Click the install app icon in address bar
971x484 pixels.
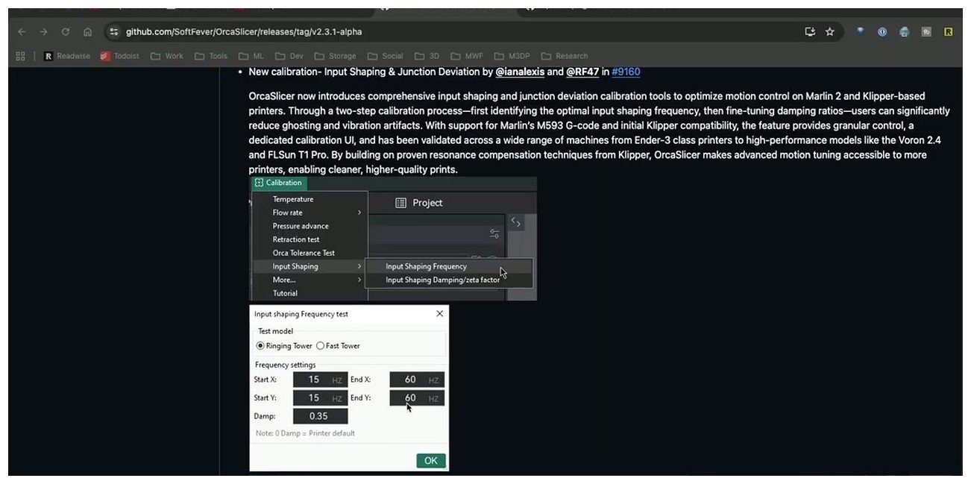811,32
